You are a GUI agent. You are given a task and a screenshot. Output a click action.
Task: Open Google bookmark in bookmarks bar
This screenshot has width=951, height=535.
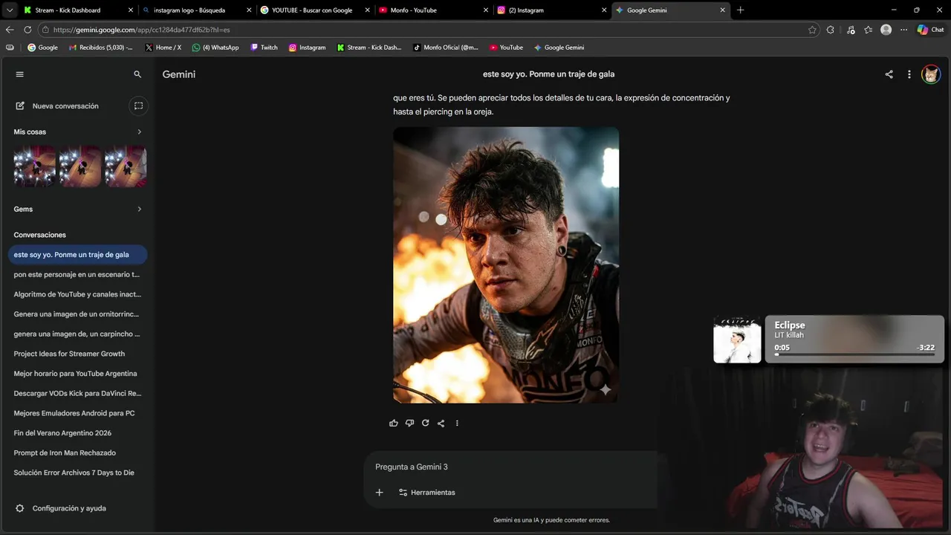click(x=42, y=48)
